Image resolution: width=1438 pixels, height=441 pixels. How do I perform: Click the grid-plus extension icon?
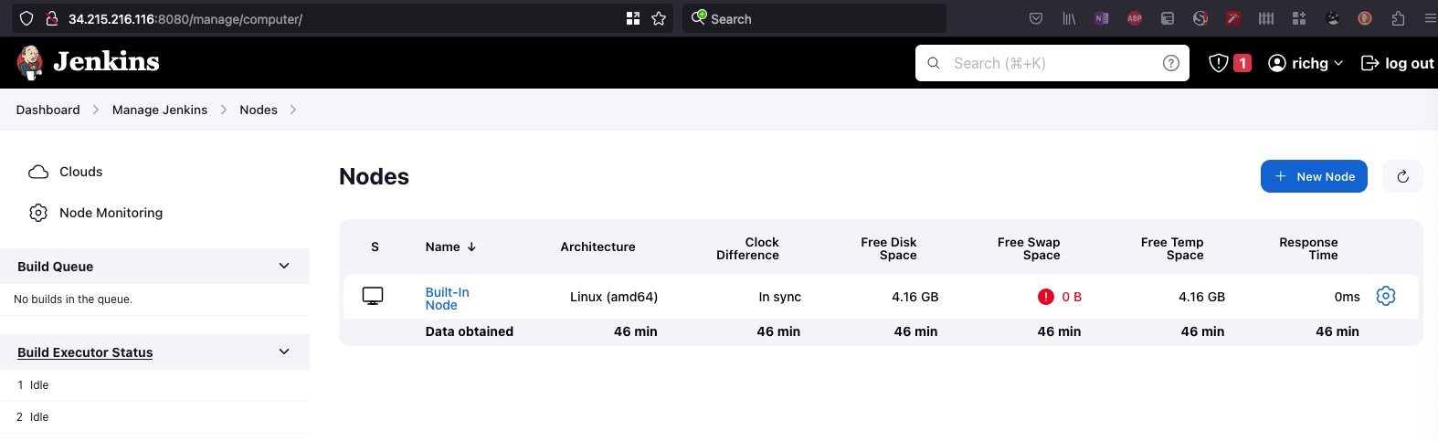[1299, 18]
